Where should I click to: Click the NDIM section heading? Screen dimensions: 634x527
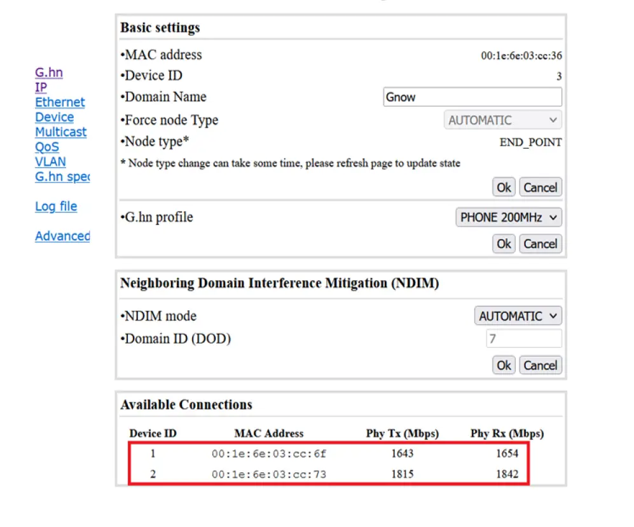[x=280, y=284]
